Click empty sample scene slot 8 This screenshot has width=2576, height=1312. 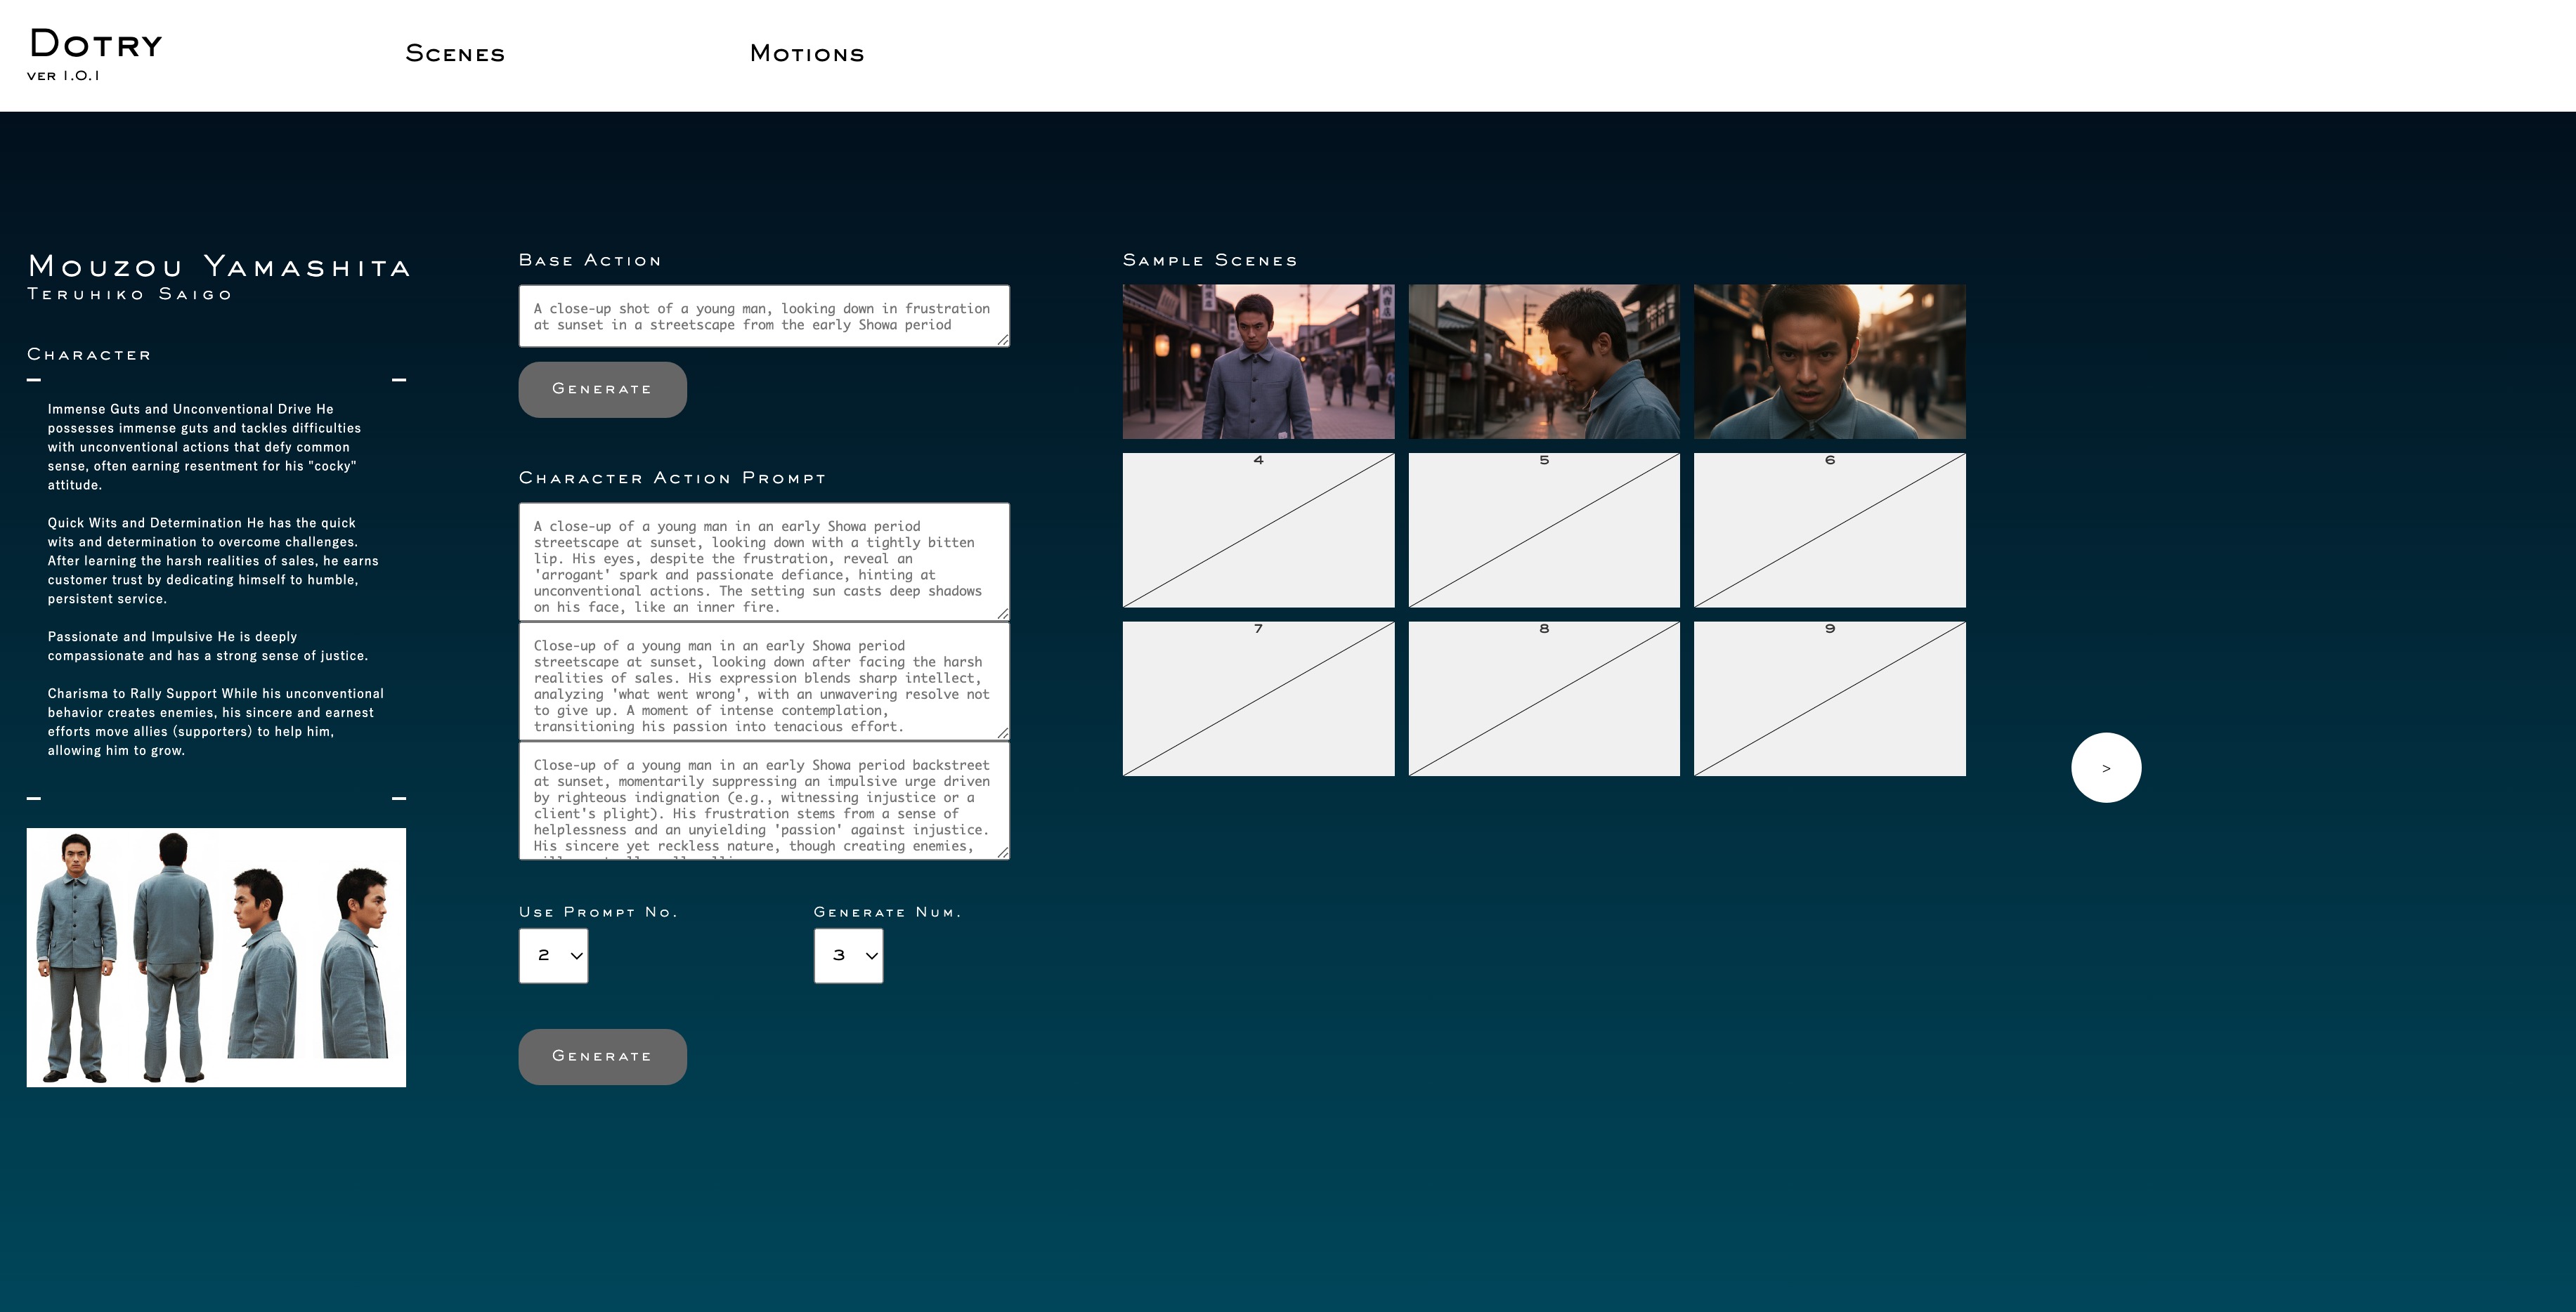coord(1544,700)
